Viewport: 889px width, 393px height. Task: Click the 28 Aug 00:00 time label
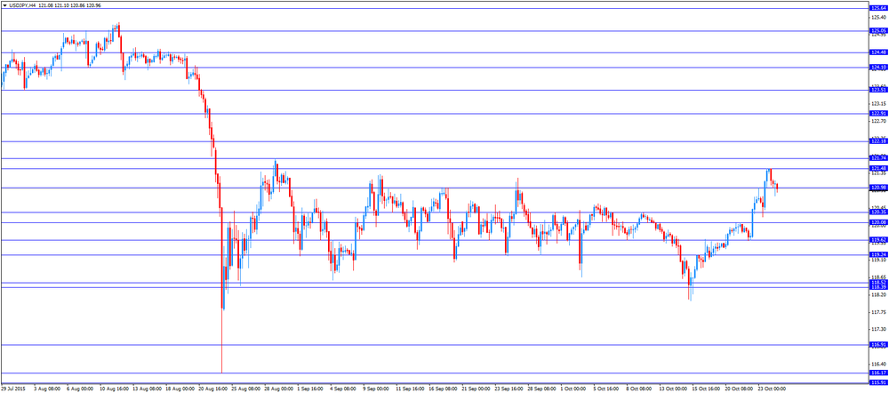pos(279,389)
